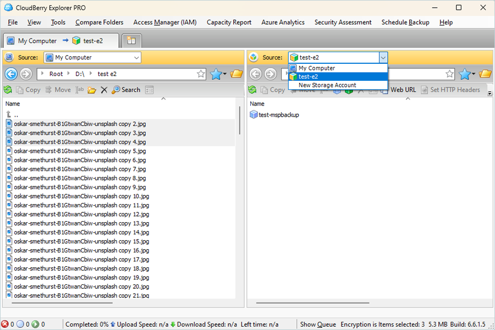This screenshot has width=495, height=330.
Task: Open left pane blue star favorites menu
Action: click(x=218, y=74)
